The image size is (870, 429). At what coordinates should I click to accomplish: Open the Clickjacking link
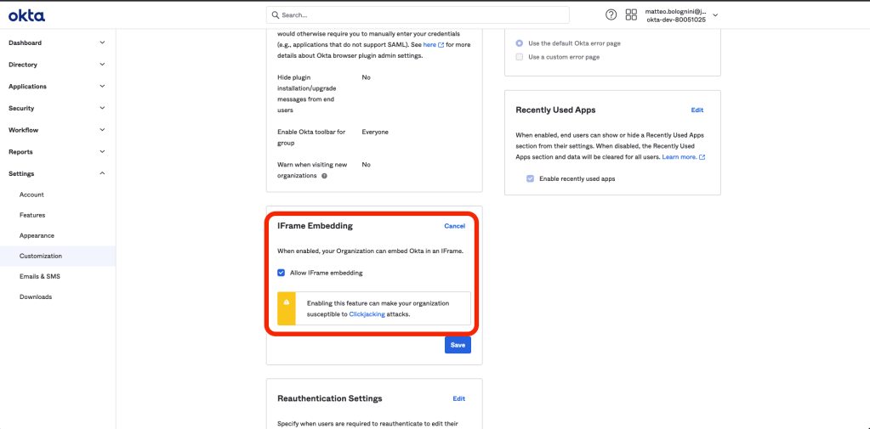coord(367,314)
